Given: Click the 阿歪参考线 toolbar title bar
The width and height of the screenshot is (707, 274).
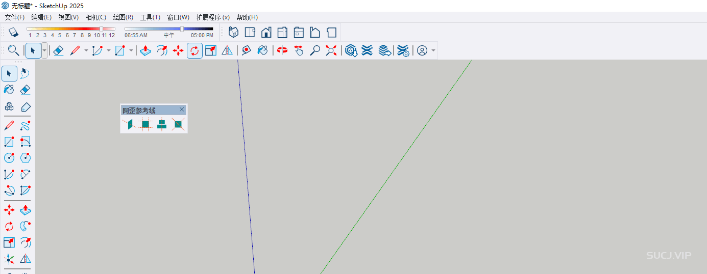Looking at the screenshot, I should 148,110.
